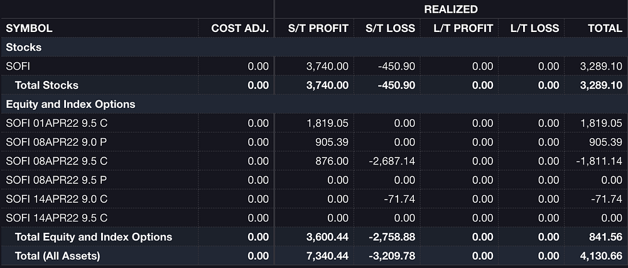The width and height of the screenshot is (628, 268).
Task: Sort by the SYMBOL column header
Action: 29,28
